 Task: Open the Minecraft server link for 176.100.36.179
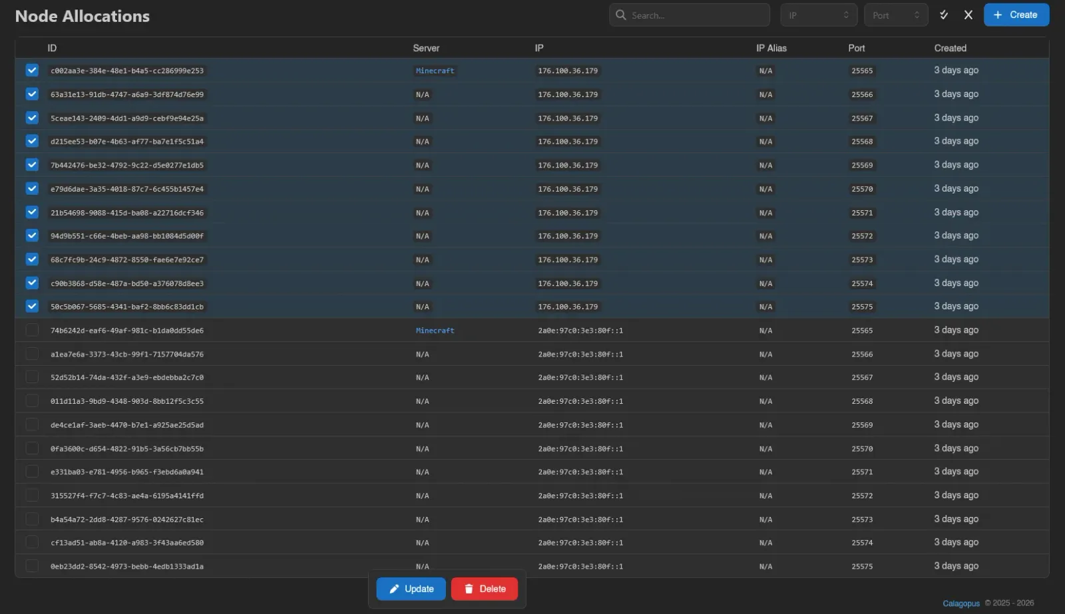click(435, 71)
